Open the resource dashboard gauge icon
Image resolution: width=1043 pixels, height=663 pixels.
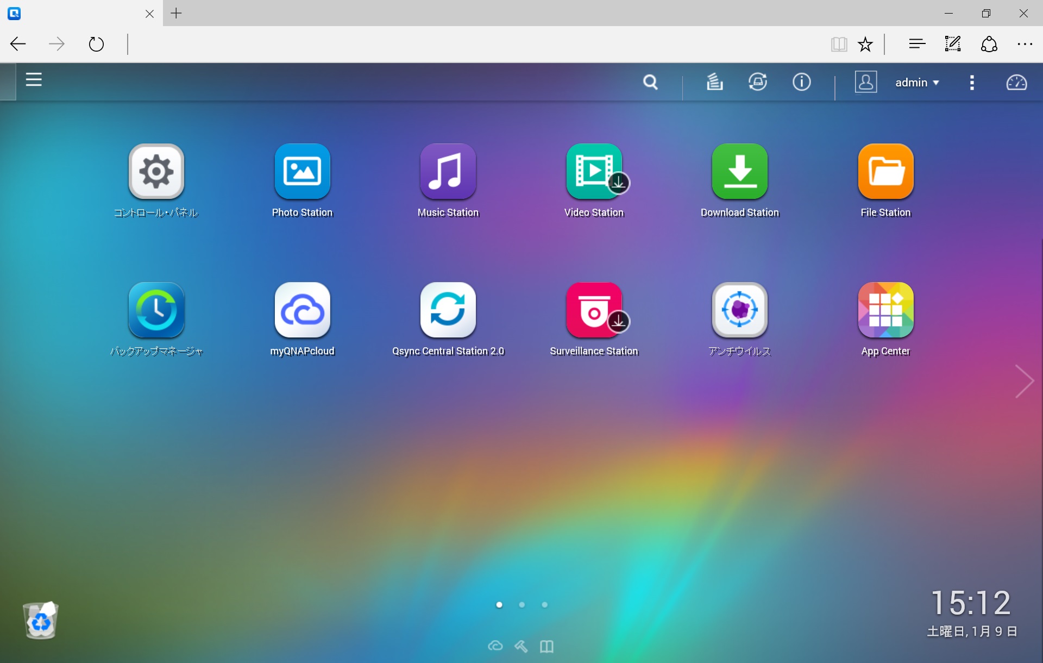point(1016,83)
